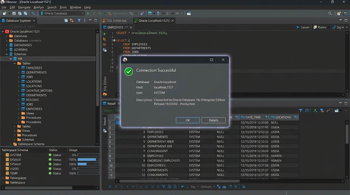
Task: Expand the Views folder under HR
Action: tap(19, 113)
